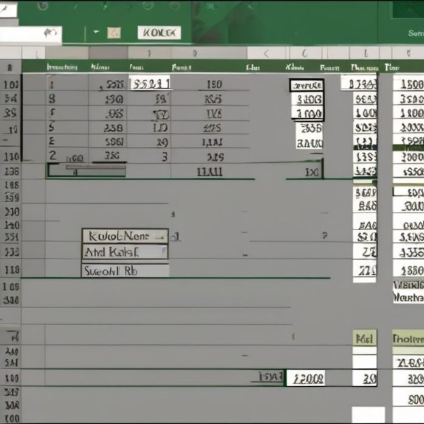Select column header "L"
Viewport: 424px width, 424px height.
[366, 53]
